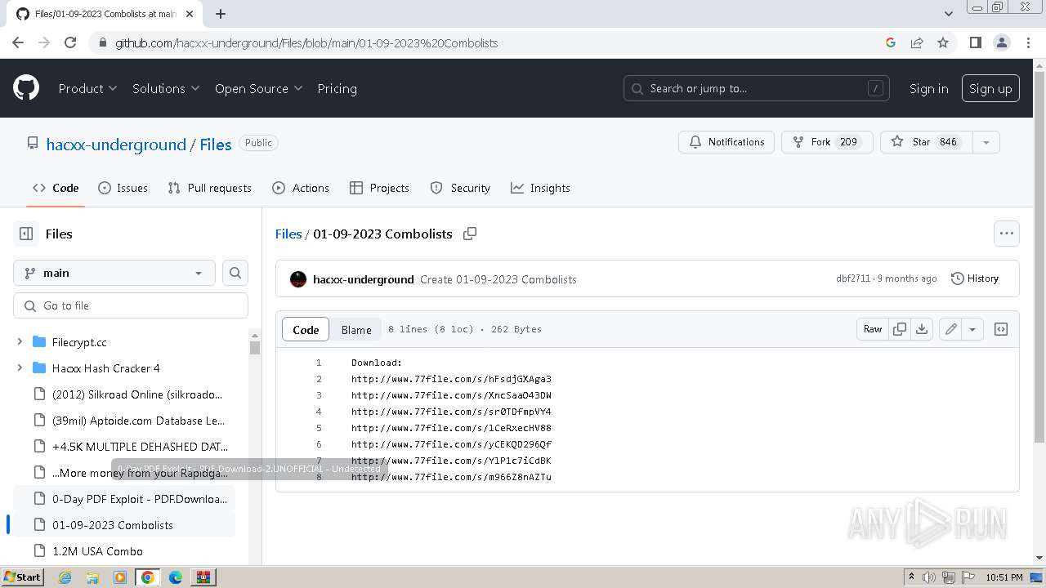1046x588 pixels.
Task: Open Chrome taskbar icon
Action: [148, 577]
